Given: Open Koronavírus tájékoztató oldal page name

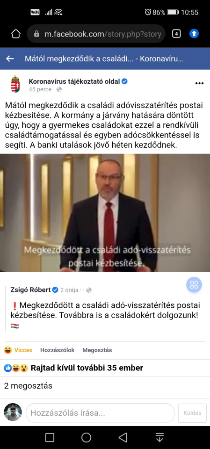Looking at the screenshot, I should tap(74, 81).
